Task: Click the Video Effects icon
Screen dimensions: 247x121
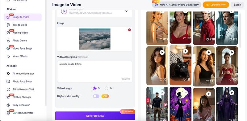Action: 8,56
